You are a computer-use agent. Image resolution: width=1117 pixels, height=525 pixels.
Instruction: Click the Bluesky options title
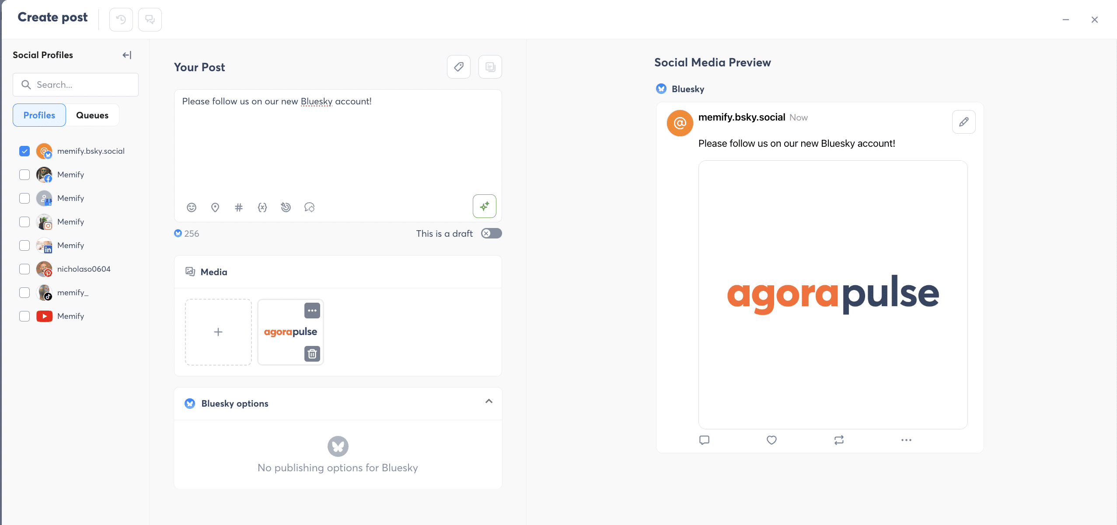235,404
